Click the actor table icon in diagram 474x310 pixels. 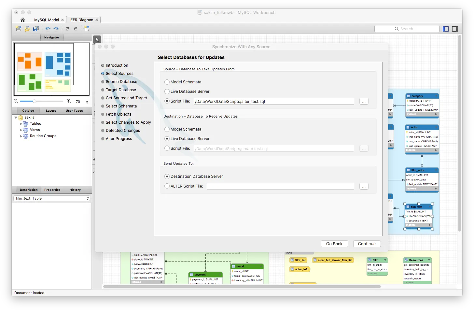pyautogui.click(x=408, y=127)
